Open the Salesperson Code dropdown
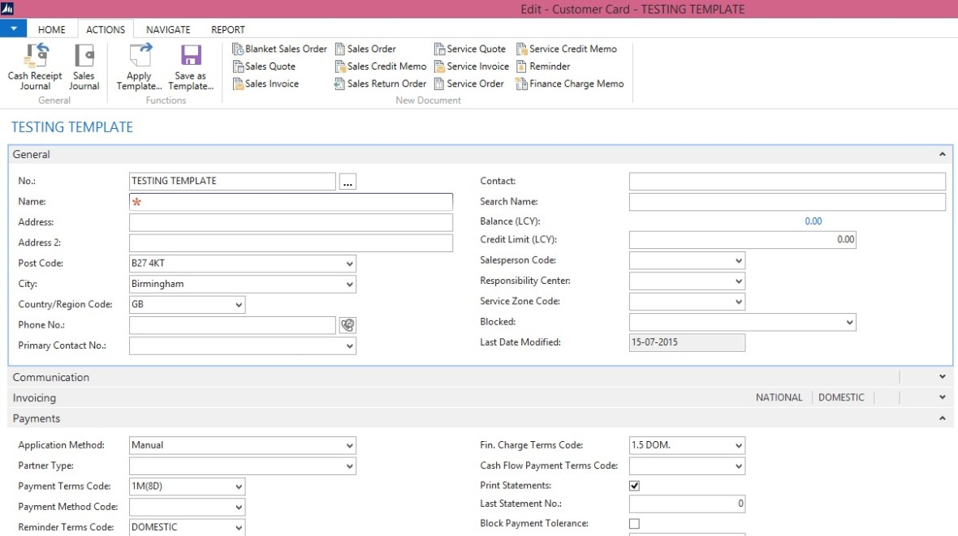This screenshot has height=536, width=958. click(x=738, y=259)
